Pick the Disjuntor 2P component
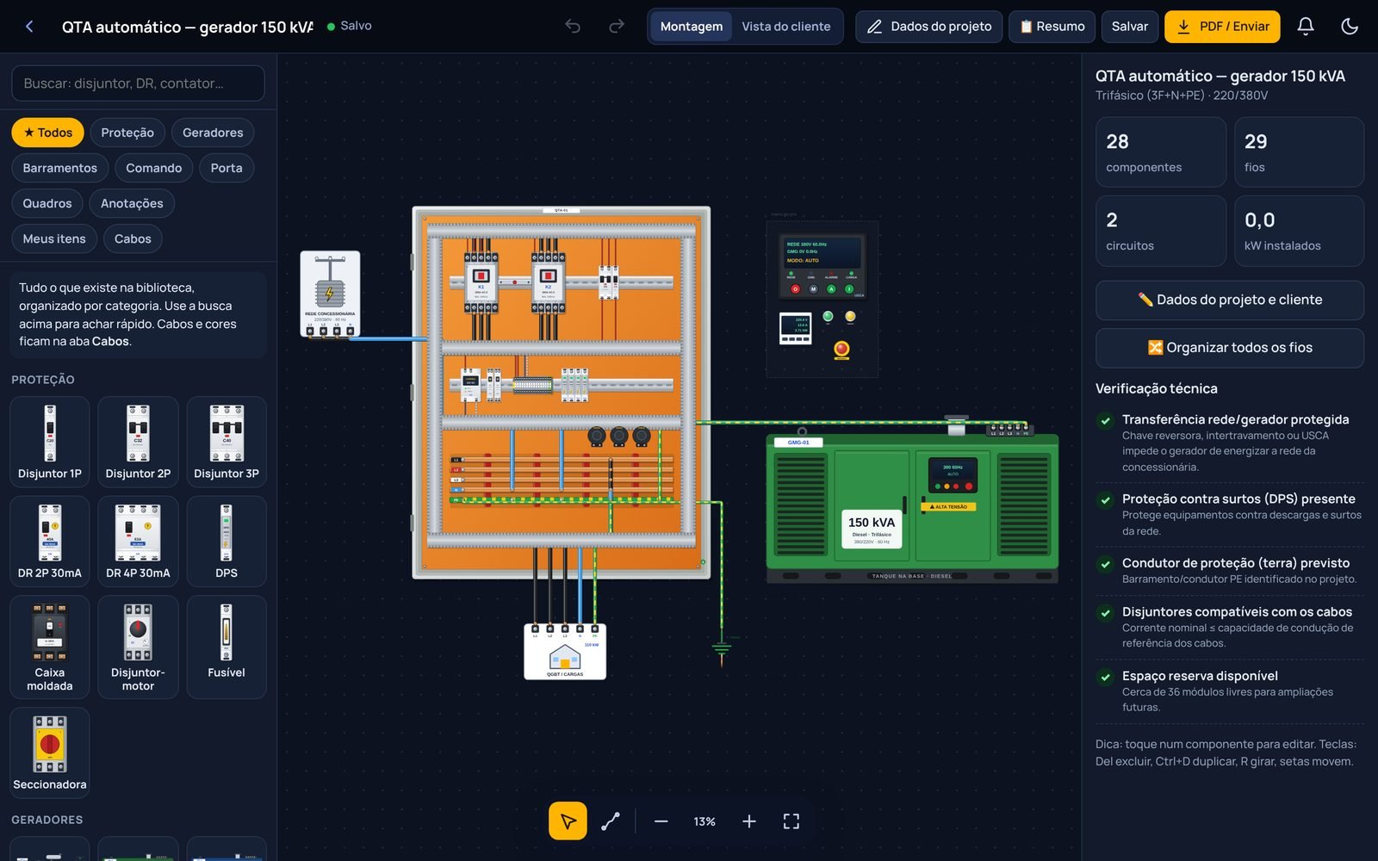Viewport: 1378px width, 861px height. tap(138, 442)
